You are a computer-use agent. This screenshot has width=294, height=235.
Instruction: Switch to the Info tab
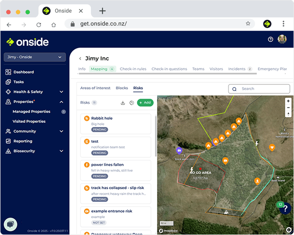click(x=82, y=69)
